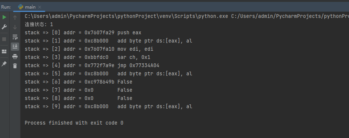
Task: Click the jmp 0x77334A04 output line
Action: pyautogui.click(x=92, y=65)
